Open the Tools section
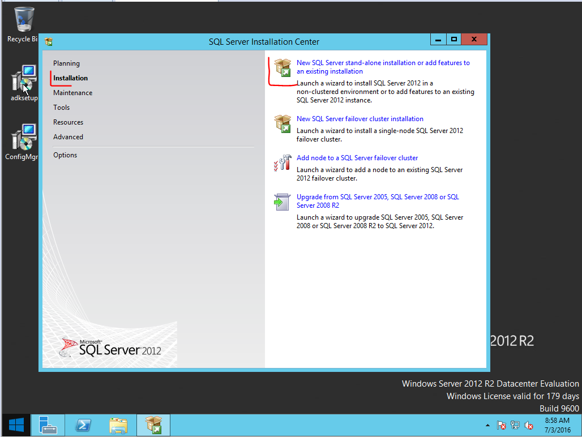Viewport: 582px width, 437px height. 61,108
